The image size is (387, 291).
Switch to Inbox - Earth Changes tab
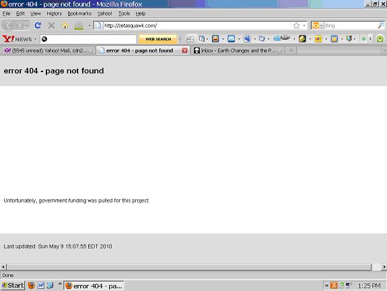(237, 51)
